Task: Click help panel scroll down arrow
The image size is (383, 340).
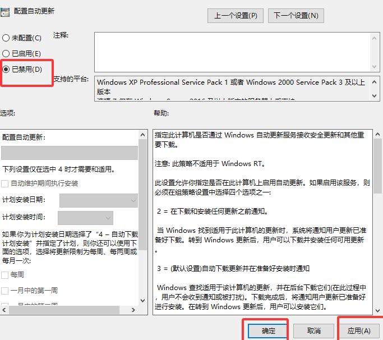Action: [377, 311]
